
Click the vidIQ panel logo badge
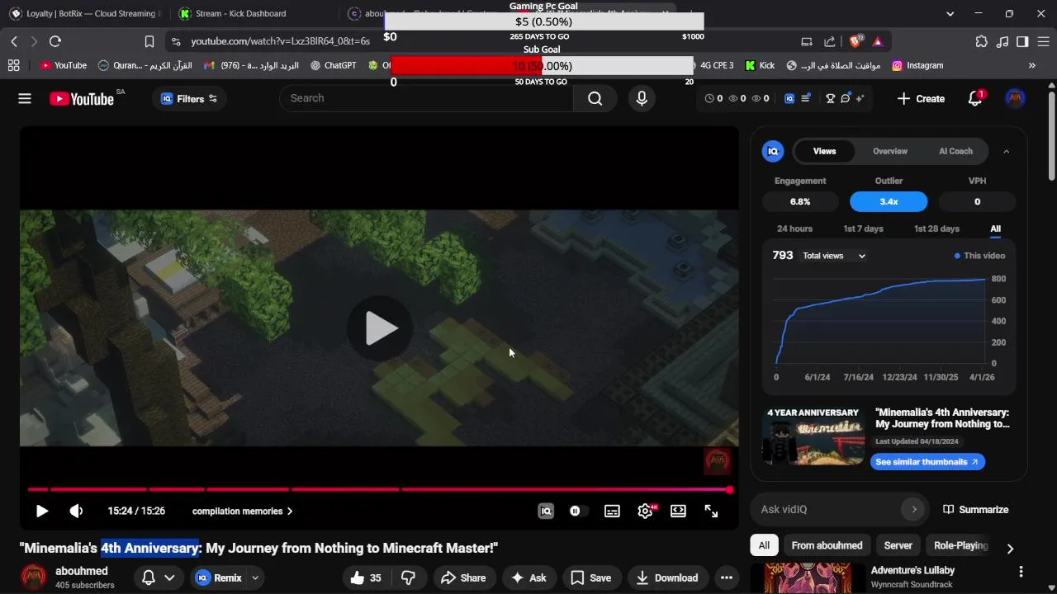(773, 151)
